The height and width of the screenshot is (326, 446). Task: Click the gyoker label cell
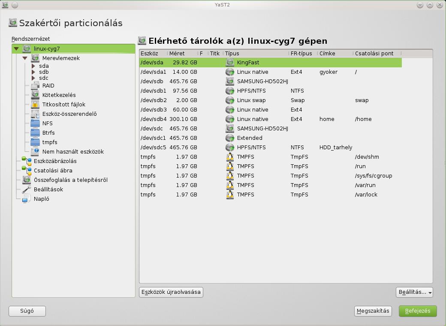[328, 72]
